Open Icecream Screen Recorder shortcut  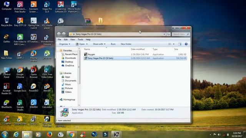pyautogui.click(x=33, y=7)
